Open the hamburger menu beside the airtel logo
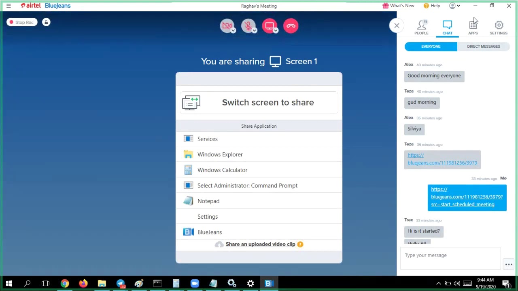 pyautogui.click(x=8, y=6)
